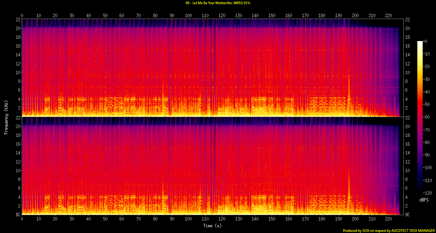Click the 50 tick on the bottom time axis

[x=105, y=219]
